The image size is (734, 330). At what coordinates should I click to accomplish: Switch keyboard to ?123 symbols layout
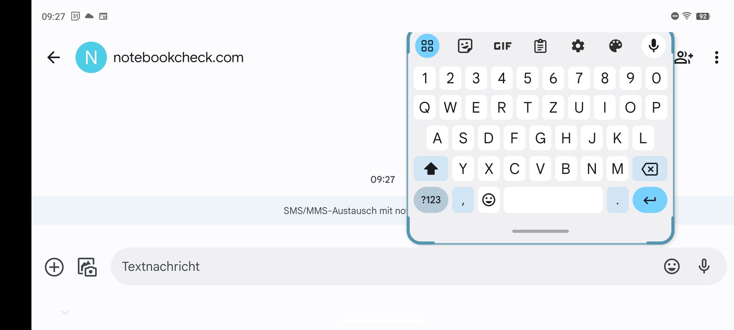point(431,200)
